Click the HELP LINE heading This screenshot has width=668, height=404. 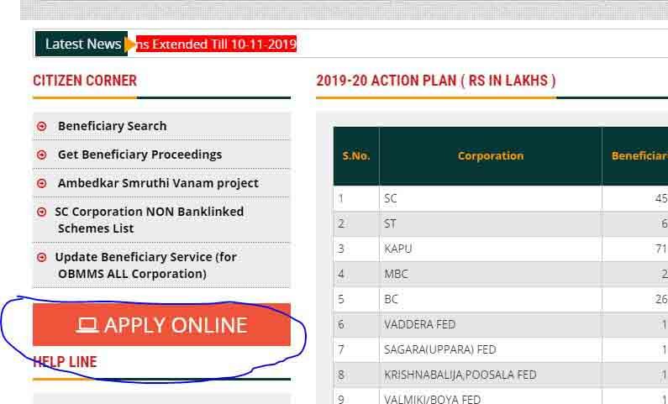pyautogui.click(x=65, y=362)
